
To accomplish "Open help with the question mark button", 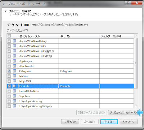I will pos(128,3).
